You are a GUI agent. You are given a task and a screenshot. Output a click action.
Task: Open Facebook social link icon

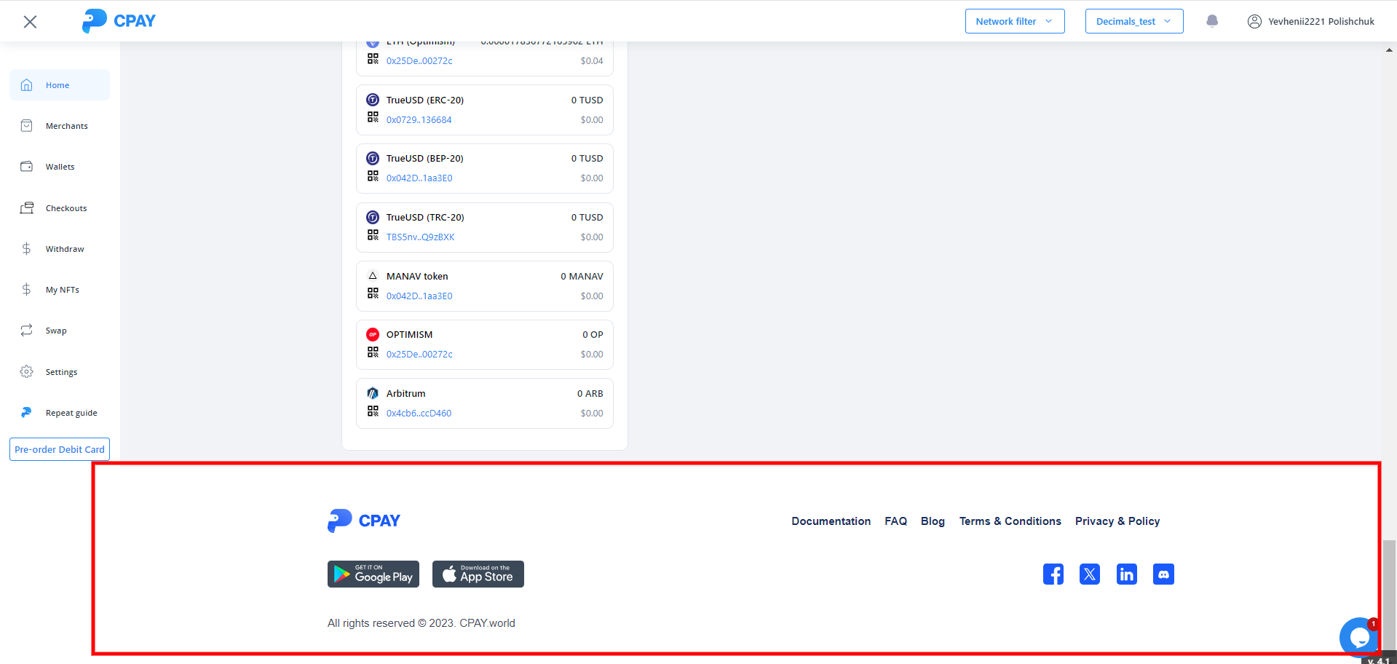[x=1053, y=574]
